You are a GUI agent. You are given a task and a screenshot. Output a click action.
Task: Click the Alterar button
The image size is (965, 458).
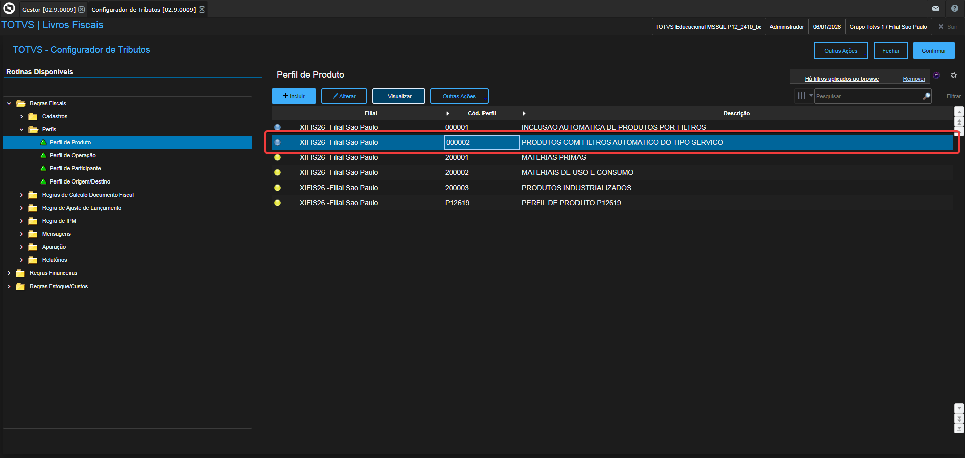(344, 96)
